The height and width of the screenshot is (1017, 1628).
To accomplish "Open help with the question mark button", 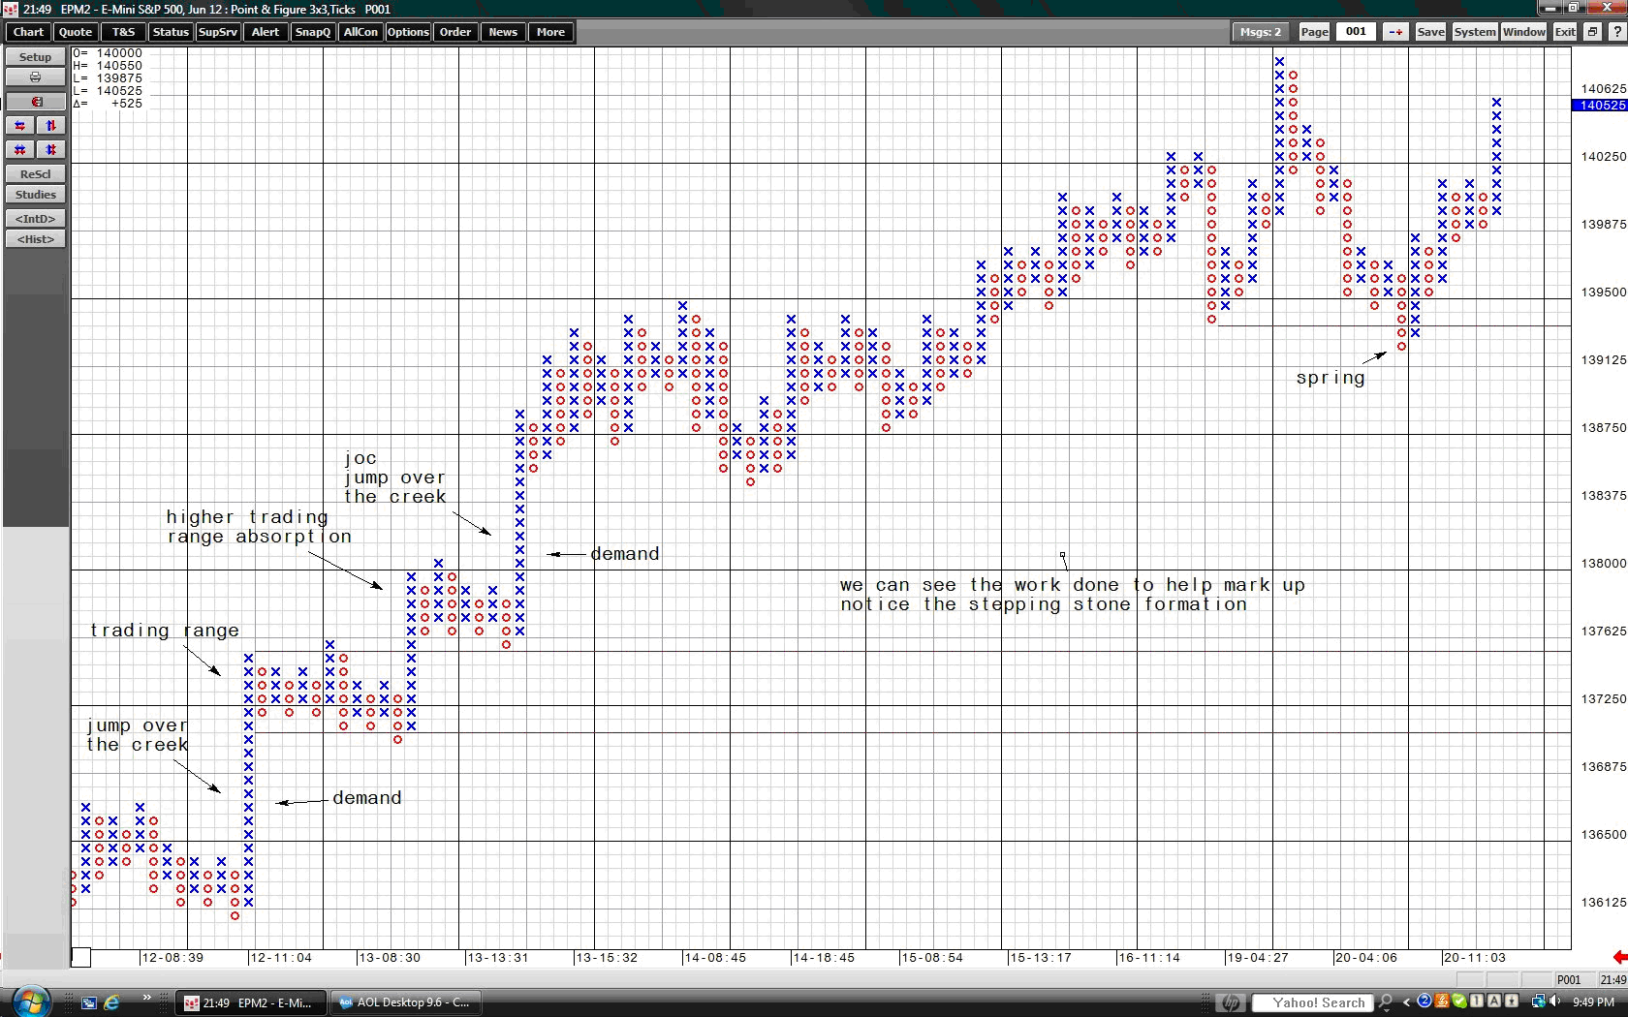I will tap(1616, 32).
